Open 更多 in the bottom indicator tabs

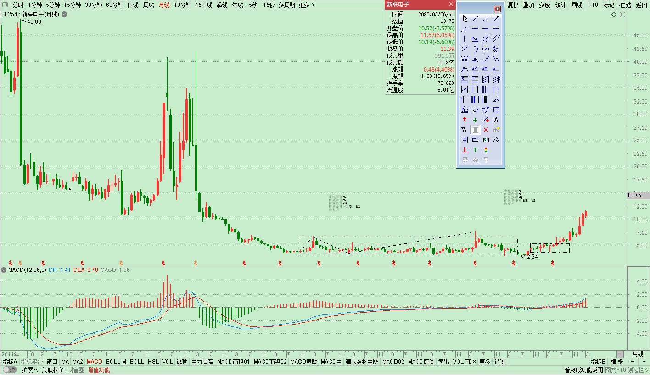(485, 362)
